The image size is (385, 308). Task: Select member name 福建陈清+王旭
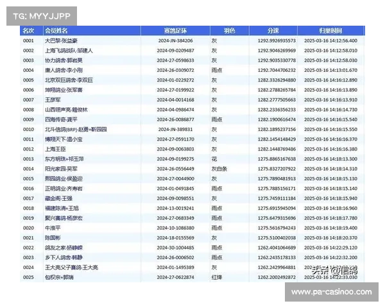click(x=62, y=209)
